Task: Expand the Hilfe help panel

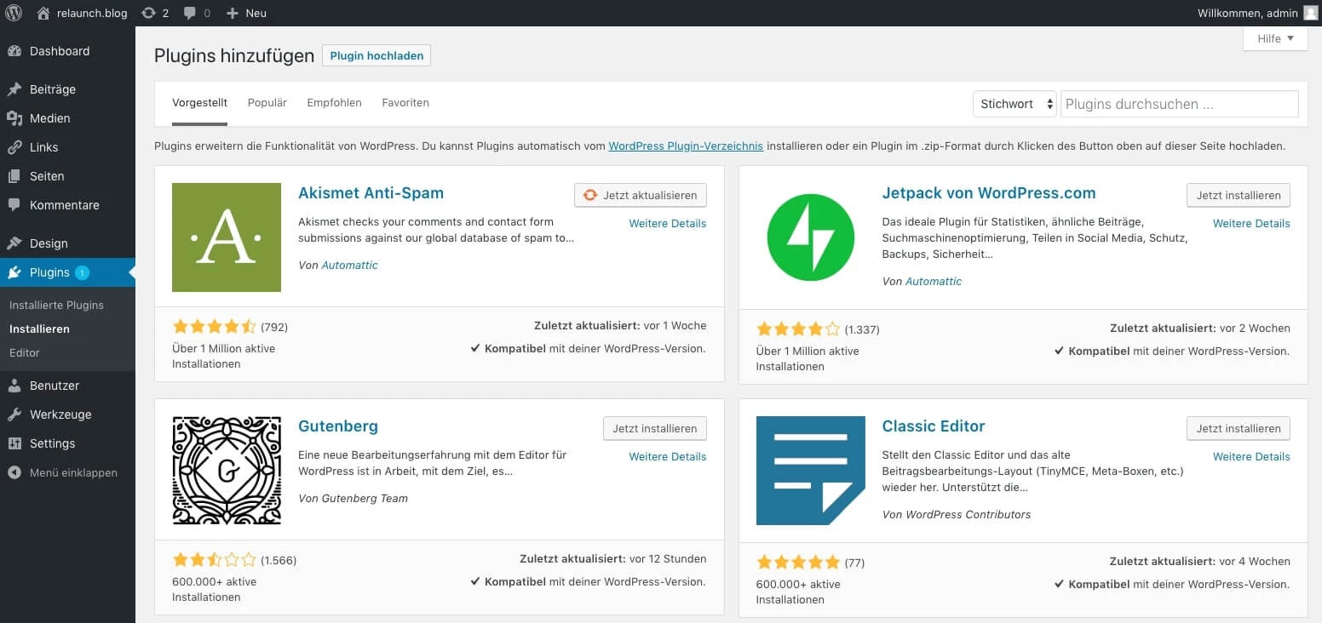Action: coord(1274,38)
